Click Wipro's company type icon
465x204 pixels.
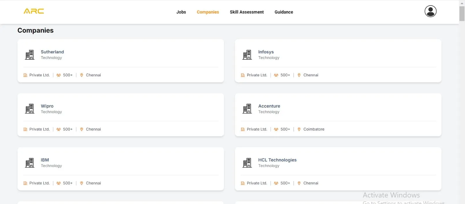click(x=25, y=129)
